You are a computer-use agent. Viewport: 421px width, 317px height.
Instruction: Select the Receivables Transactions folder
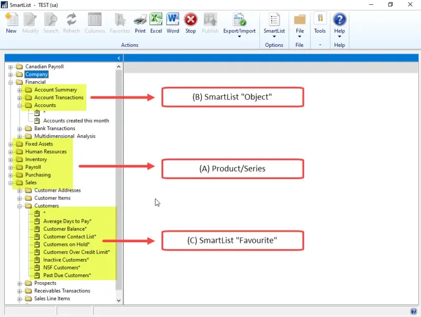coord(62,291)
